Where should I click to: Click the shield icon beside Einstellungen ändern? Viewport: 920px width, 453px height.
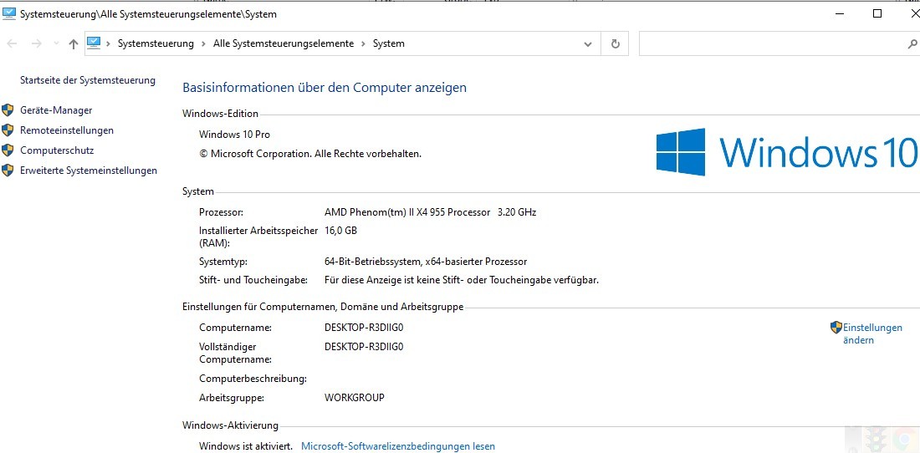coord(836,328)
